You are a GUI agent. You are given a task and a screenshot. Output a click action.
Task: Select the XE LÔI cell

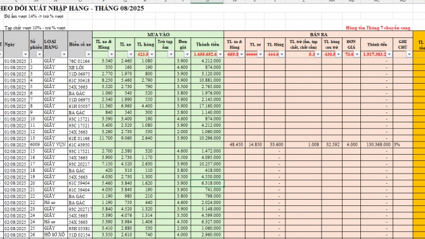(80, 67)
